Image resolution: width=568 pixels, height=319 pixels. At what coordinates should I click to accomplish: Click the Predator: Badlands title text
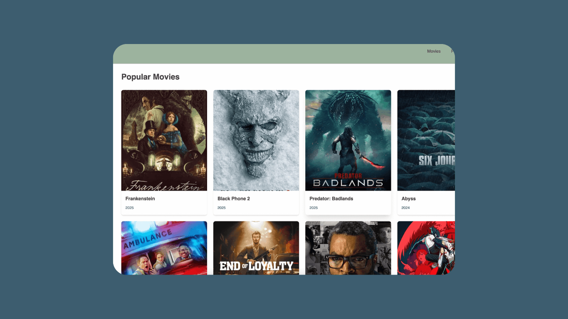click(x=331, y=199)
